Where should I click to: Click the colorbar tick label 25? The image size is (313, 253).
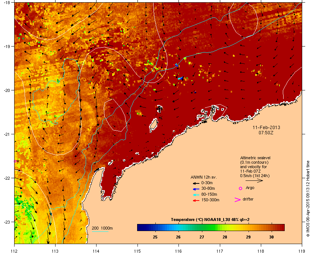click(155, 237)
